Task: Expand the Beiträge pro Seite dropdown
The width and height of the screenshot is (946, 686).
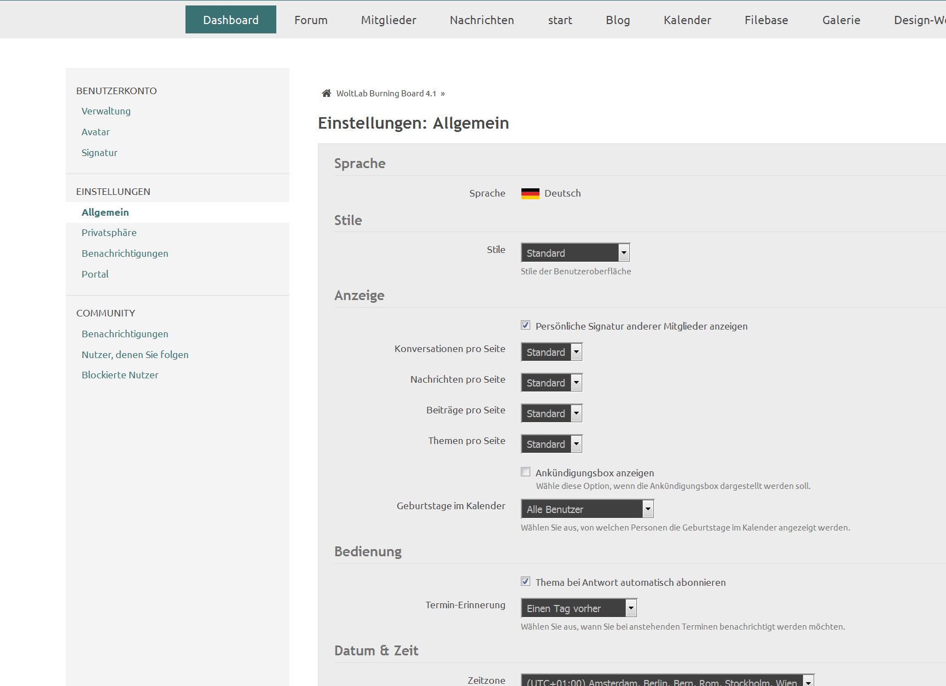Action: point(551,413)
